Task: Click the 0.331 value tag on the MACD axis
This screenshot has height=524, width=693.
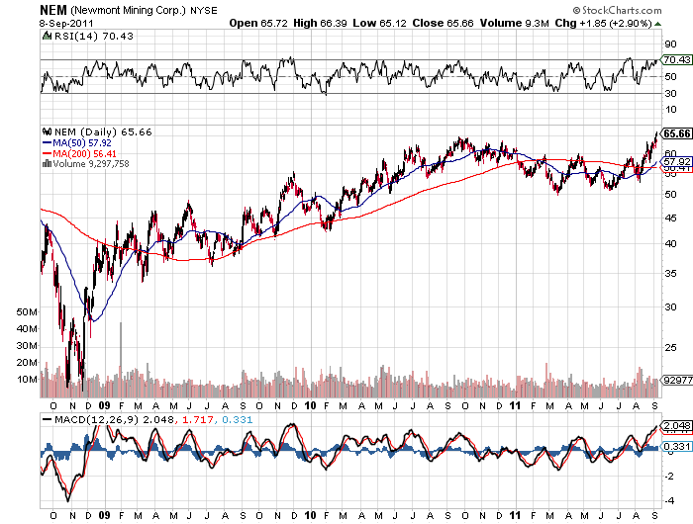Action: click(677, 446)
